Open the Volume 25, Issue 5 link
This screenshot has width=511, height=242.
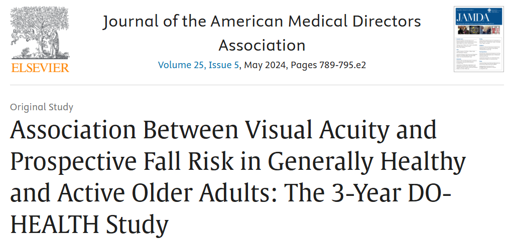pyautogui.click(x=198, y=65)
